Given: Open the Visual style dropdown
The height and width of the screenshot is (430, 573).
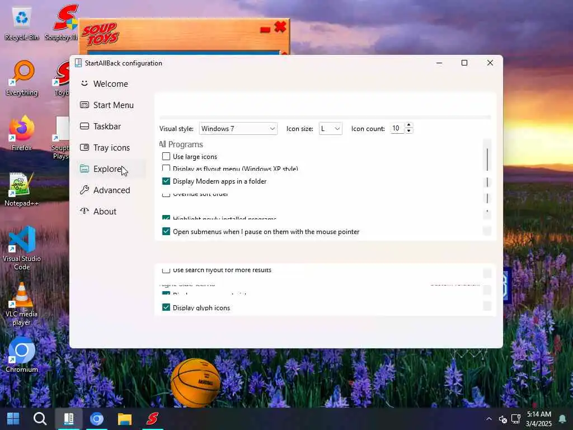Looking at the screenshot, I should [x=238, y=129].
